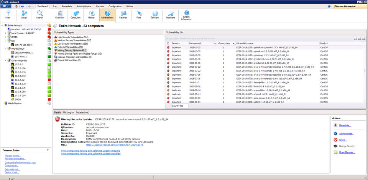Expand the KERIO domain node
The height and width of the screenshot is (180, 368).
pos(5,37)
